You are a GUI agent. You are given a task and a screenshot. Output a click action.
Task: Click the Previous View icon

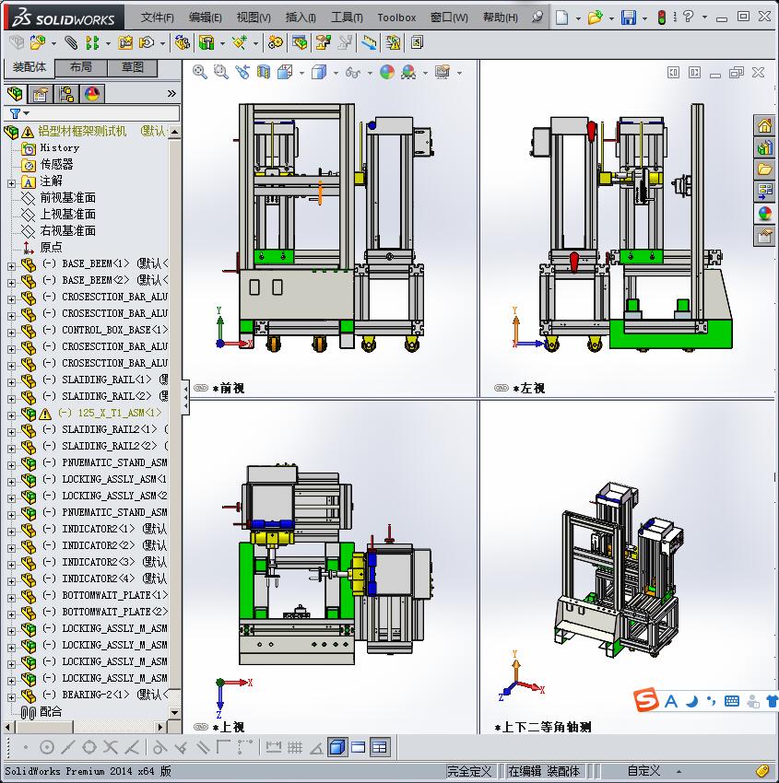click(242, 72)
